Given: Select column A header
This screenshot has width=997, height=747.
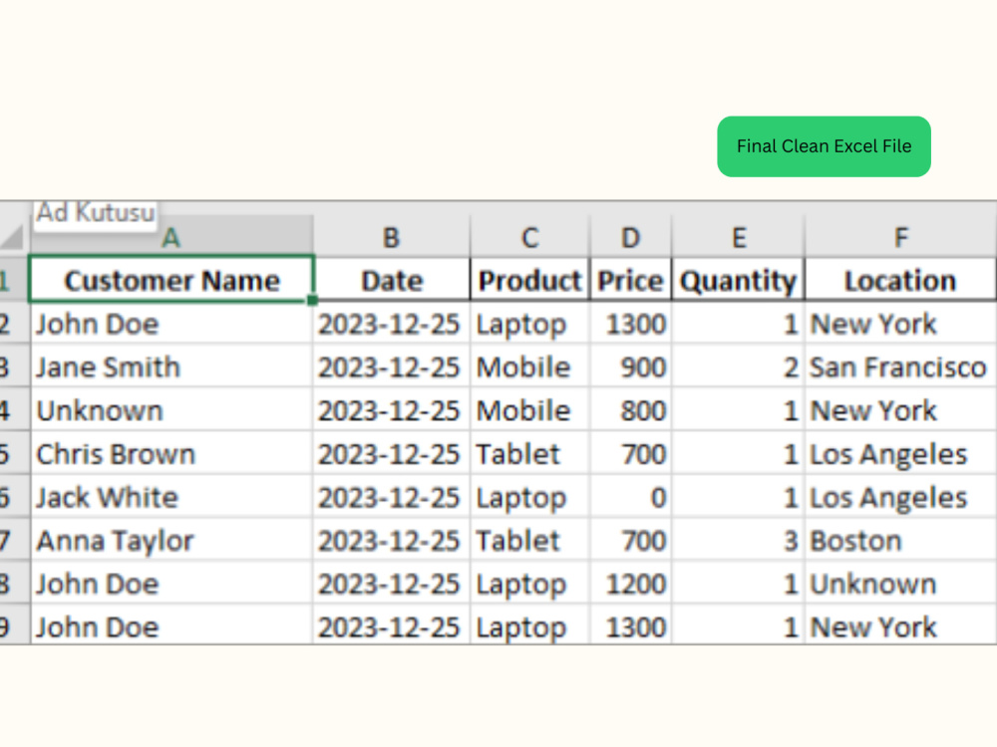Looking at the screenshot, I should pyautogui.click(x=171, y=238).
